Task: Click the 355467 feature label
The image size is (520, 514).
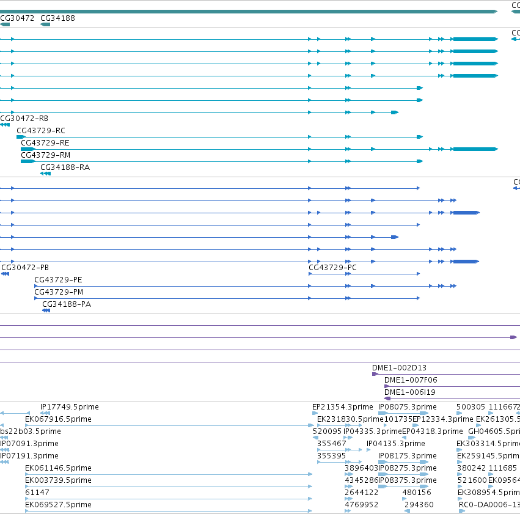Action: (x=332, y=444)
